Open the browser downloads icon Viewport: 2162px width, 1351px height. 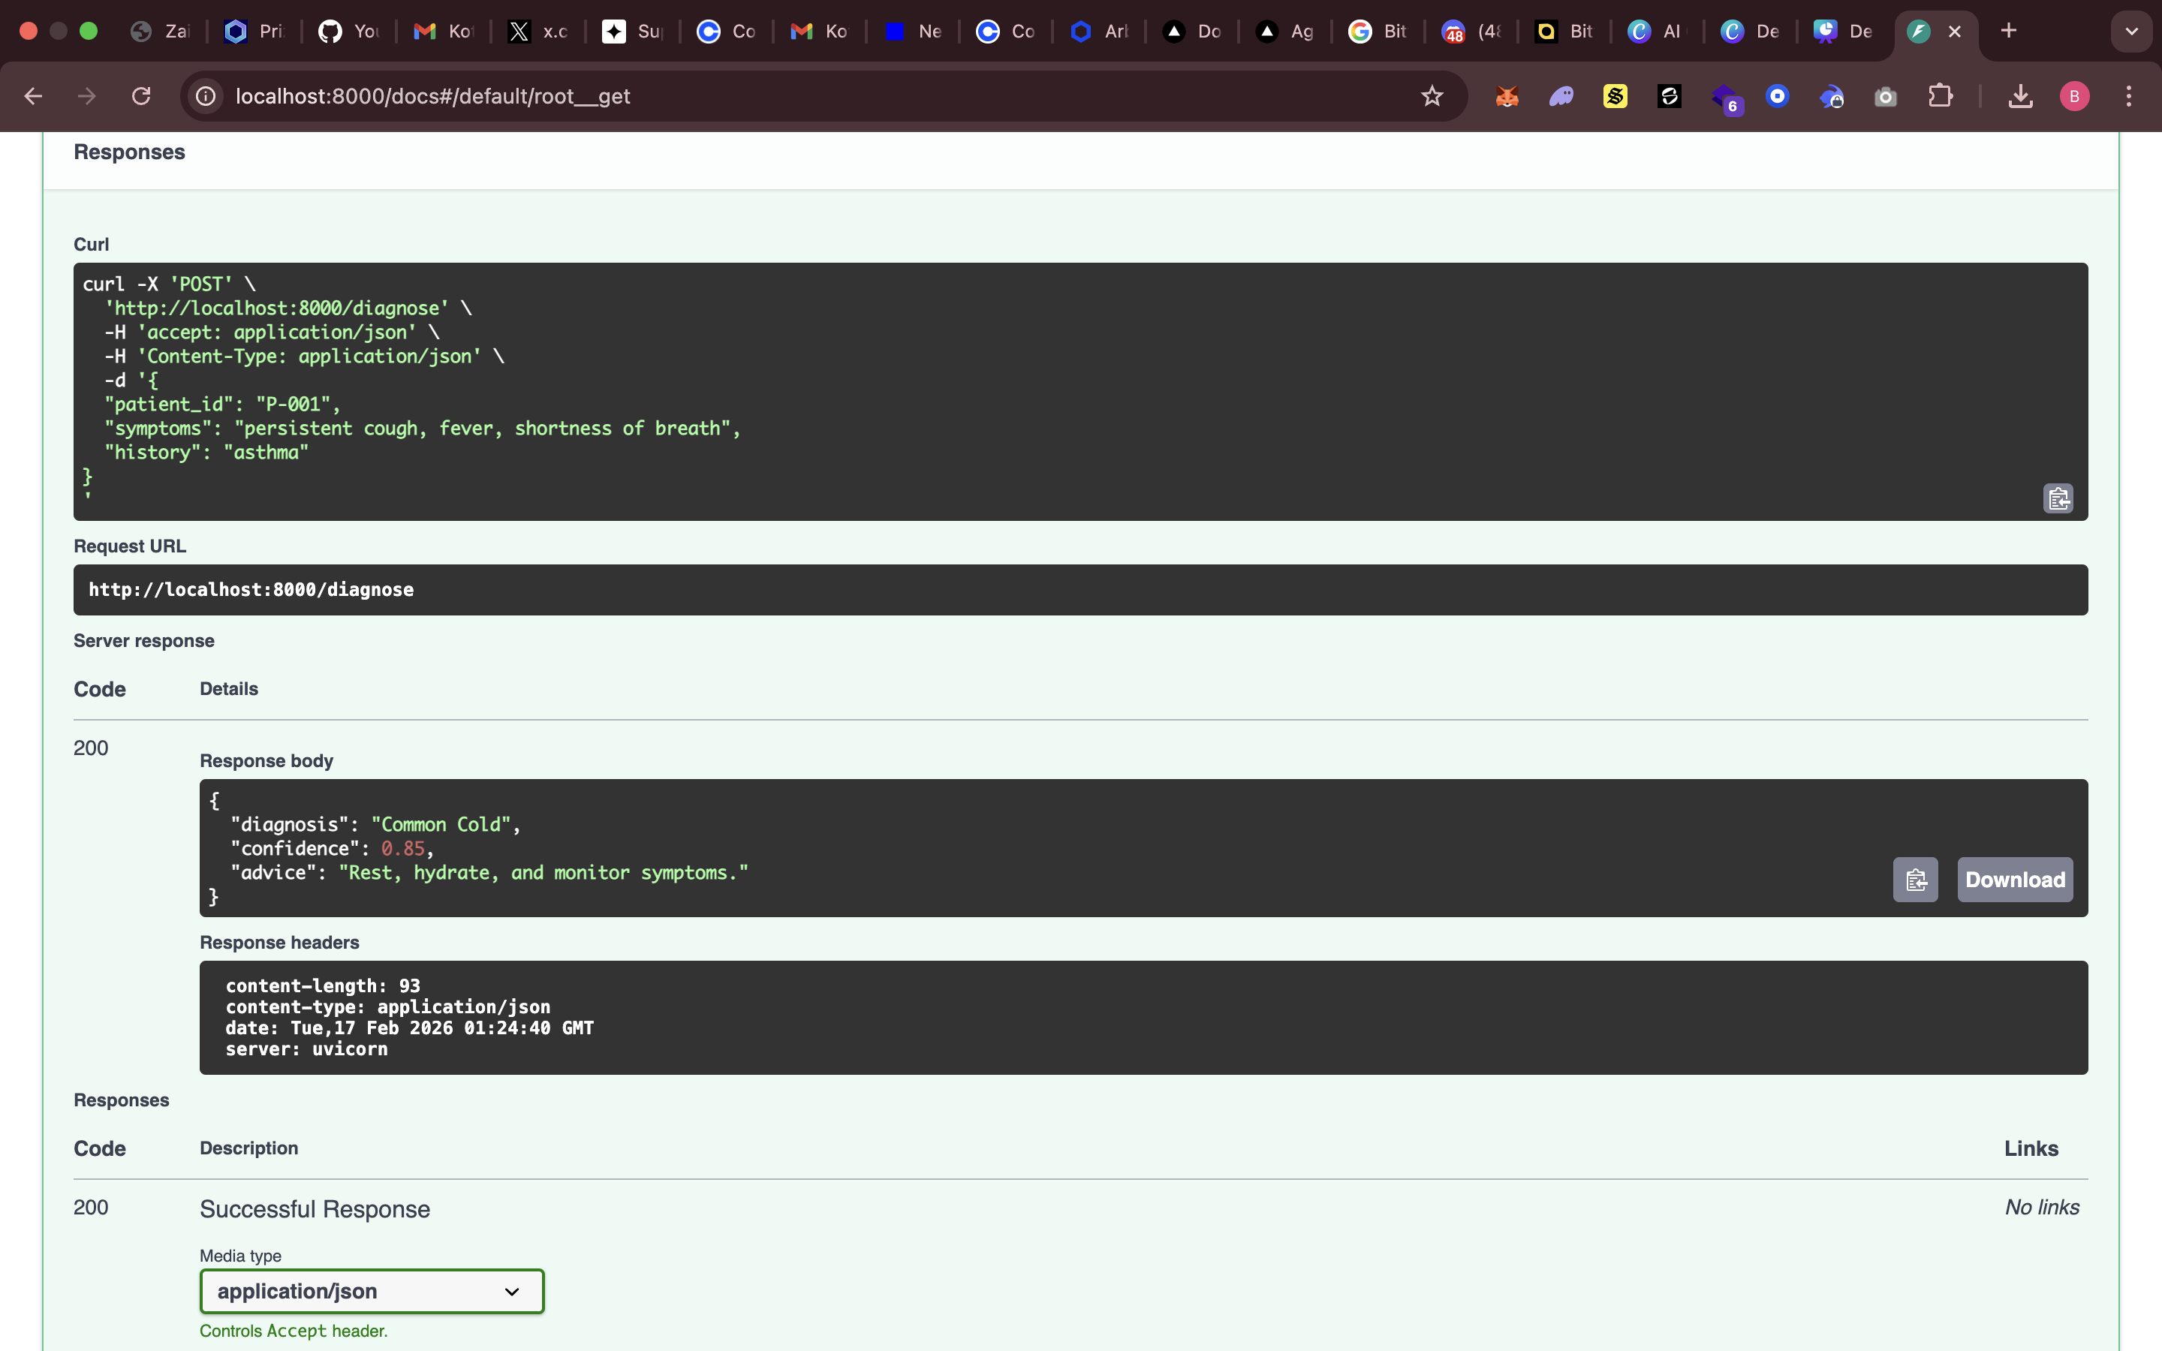click(2020, 97)
